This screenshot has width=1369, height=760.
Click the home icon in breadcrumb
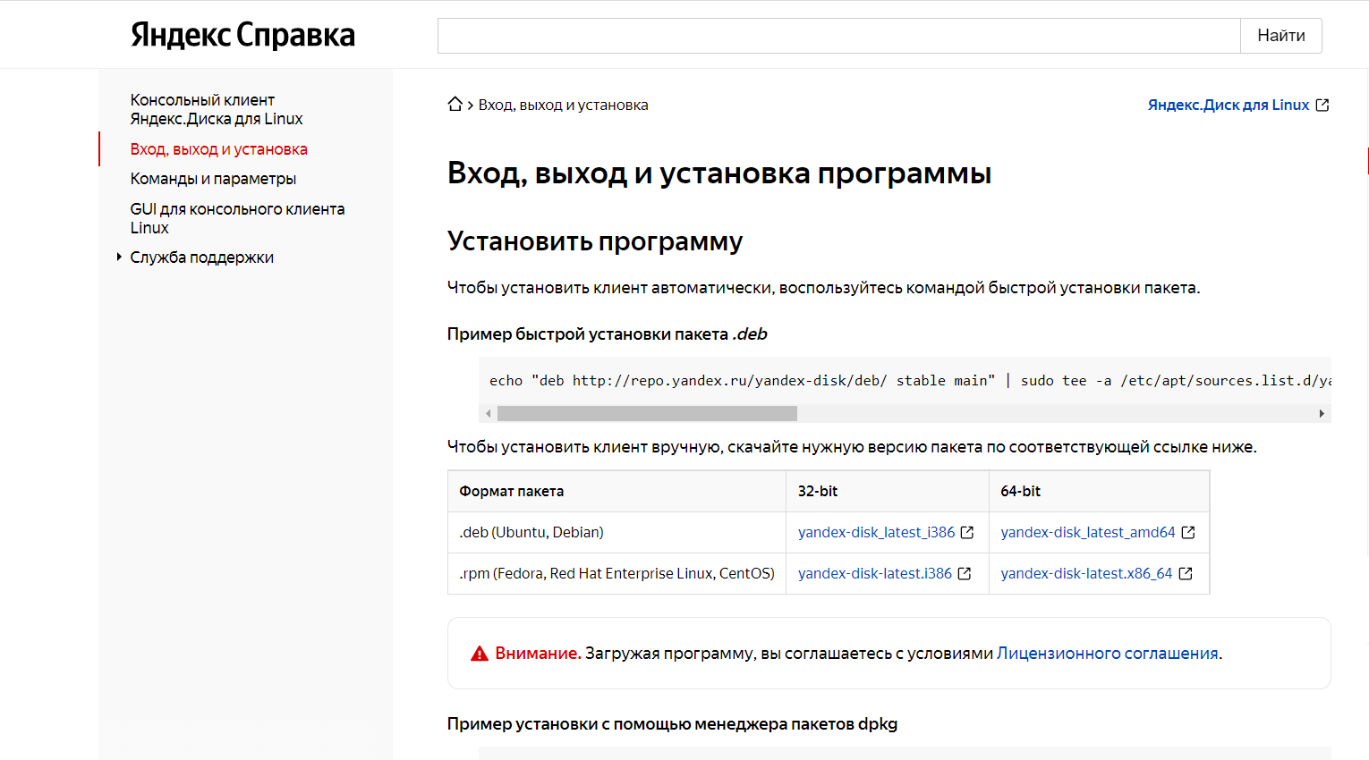[455, 105]
